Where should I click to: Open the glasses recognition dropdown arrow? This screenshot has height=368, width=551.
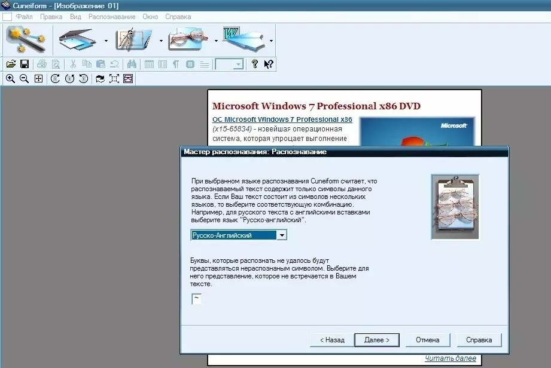tap(216, 41)
